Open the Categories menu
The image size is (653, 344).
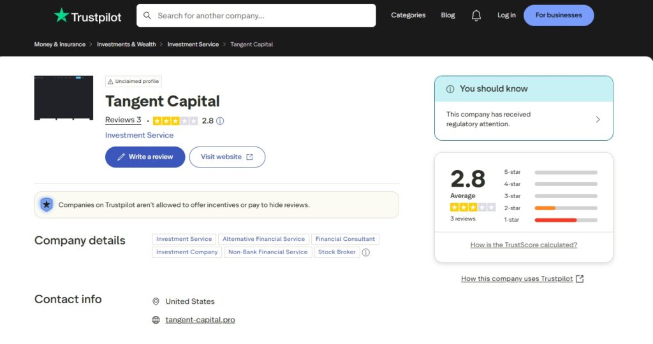tap(408, 15)
